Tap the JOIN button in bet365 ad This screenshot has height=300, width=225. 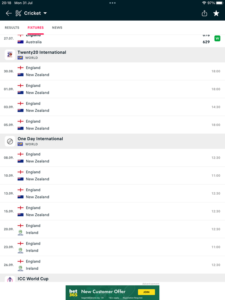point(146,292)
